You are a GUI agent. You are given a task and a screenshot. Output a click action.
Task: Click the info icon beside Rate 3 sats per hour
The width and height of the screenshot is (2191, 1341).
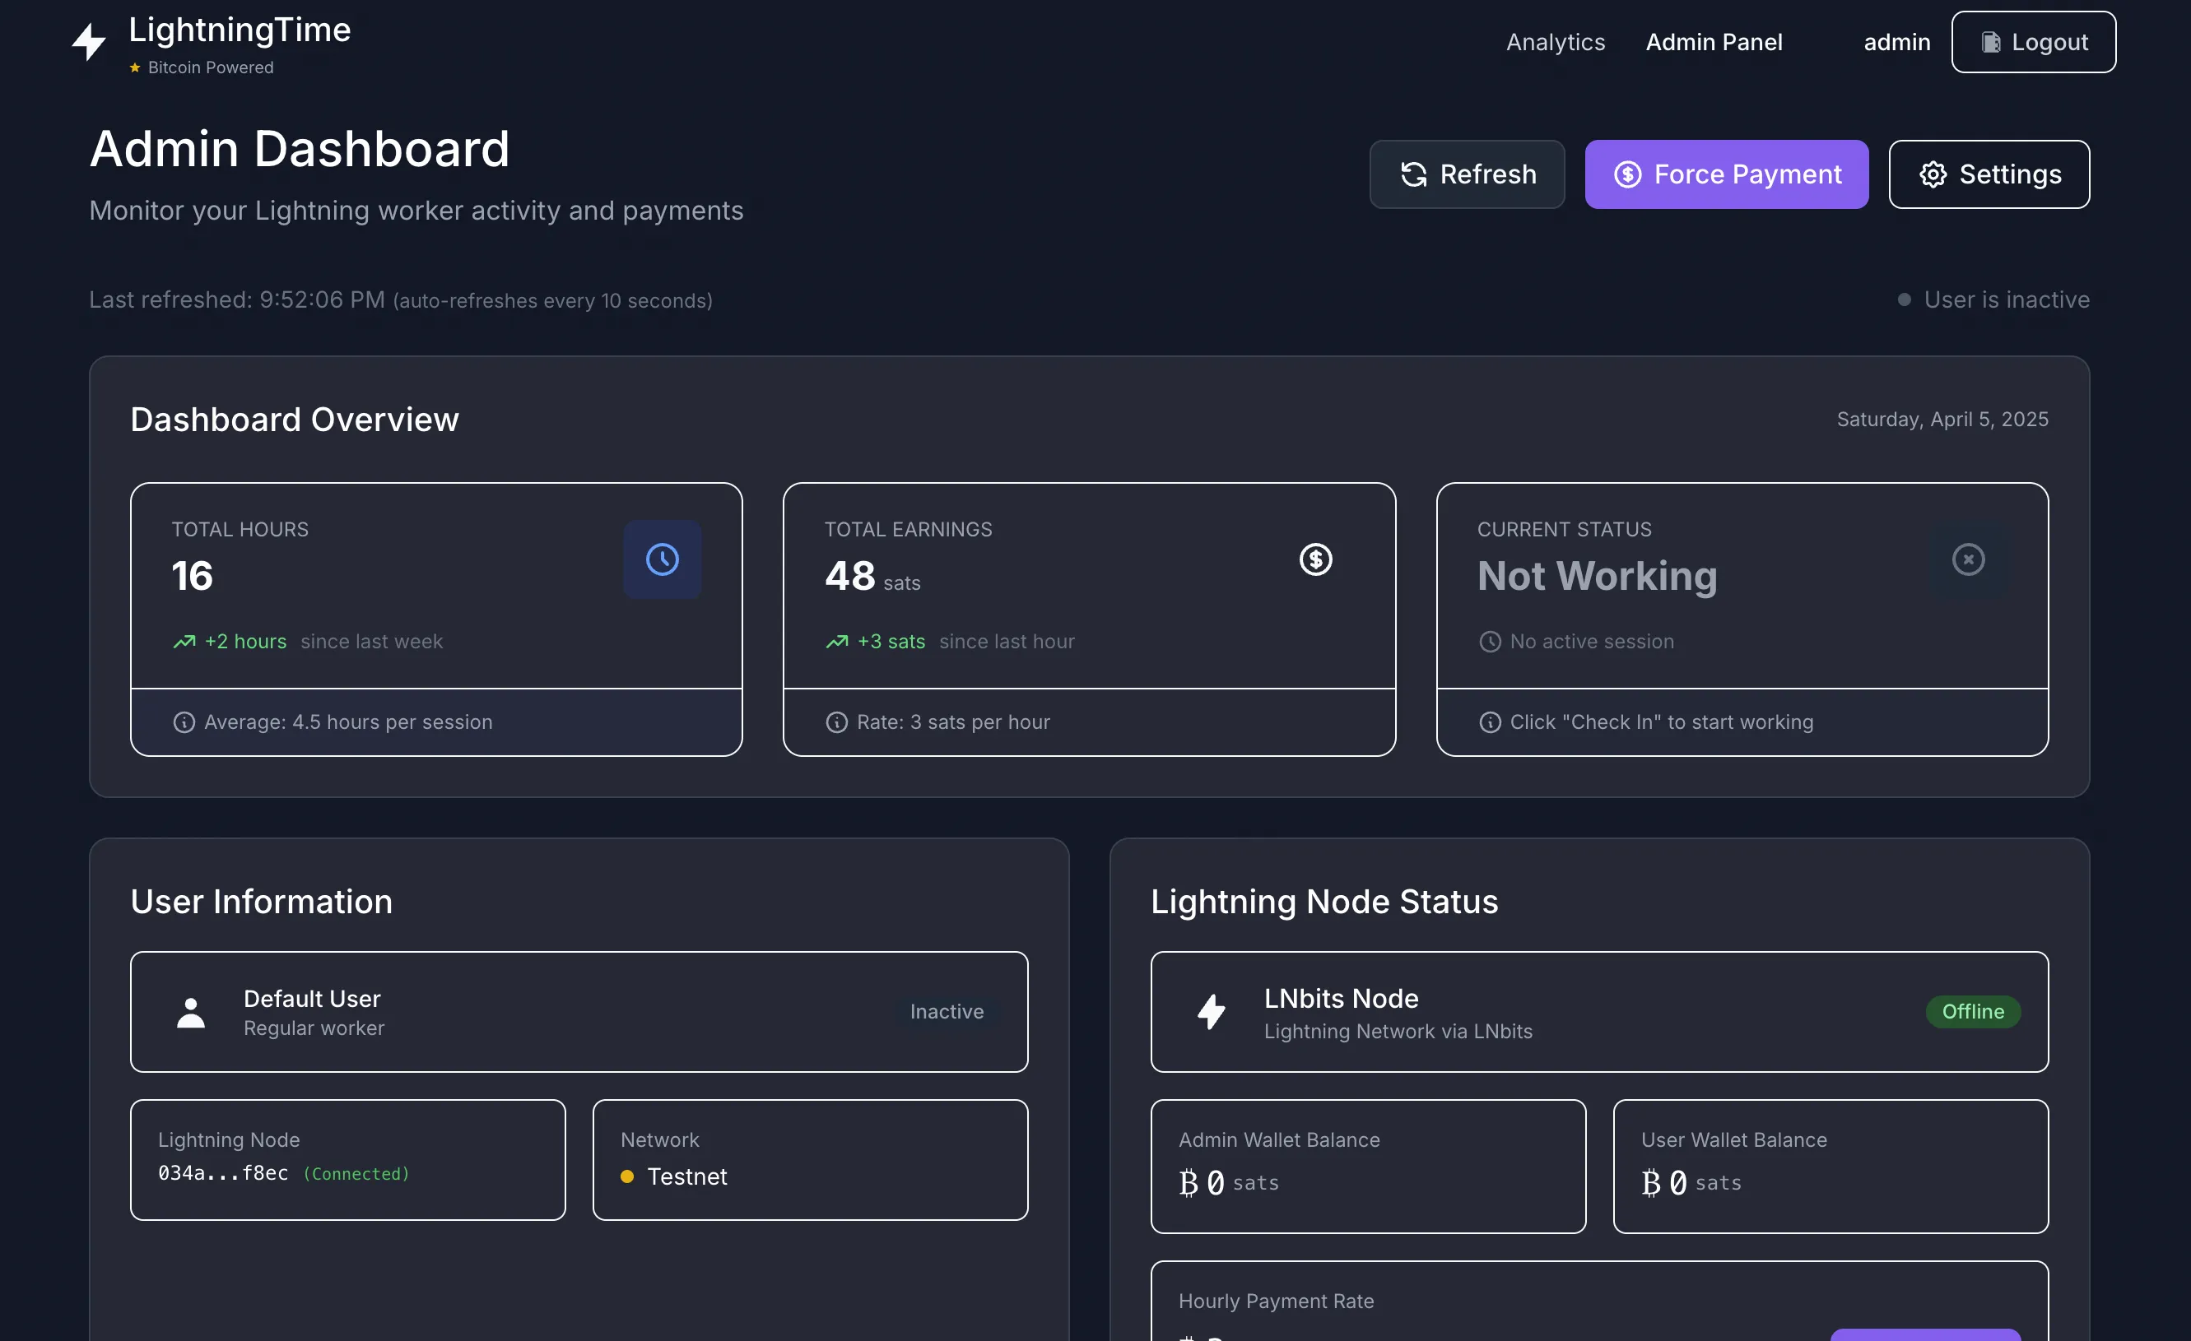coord(837,722)
